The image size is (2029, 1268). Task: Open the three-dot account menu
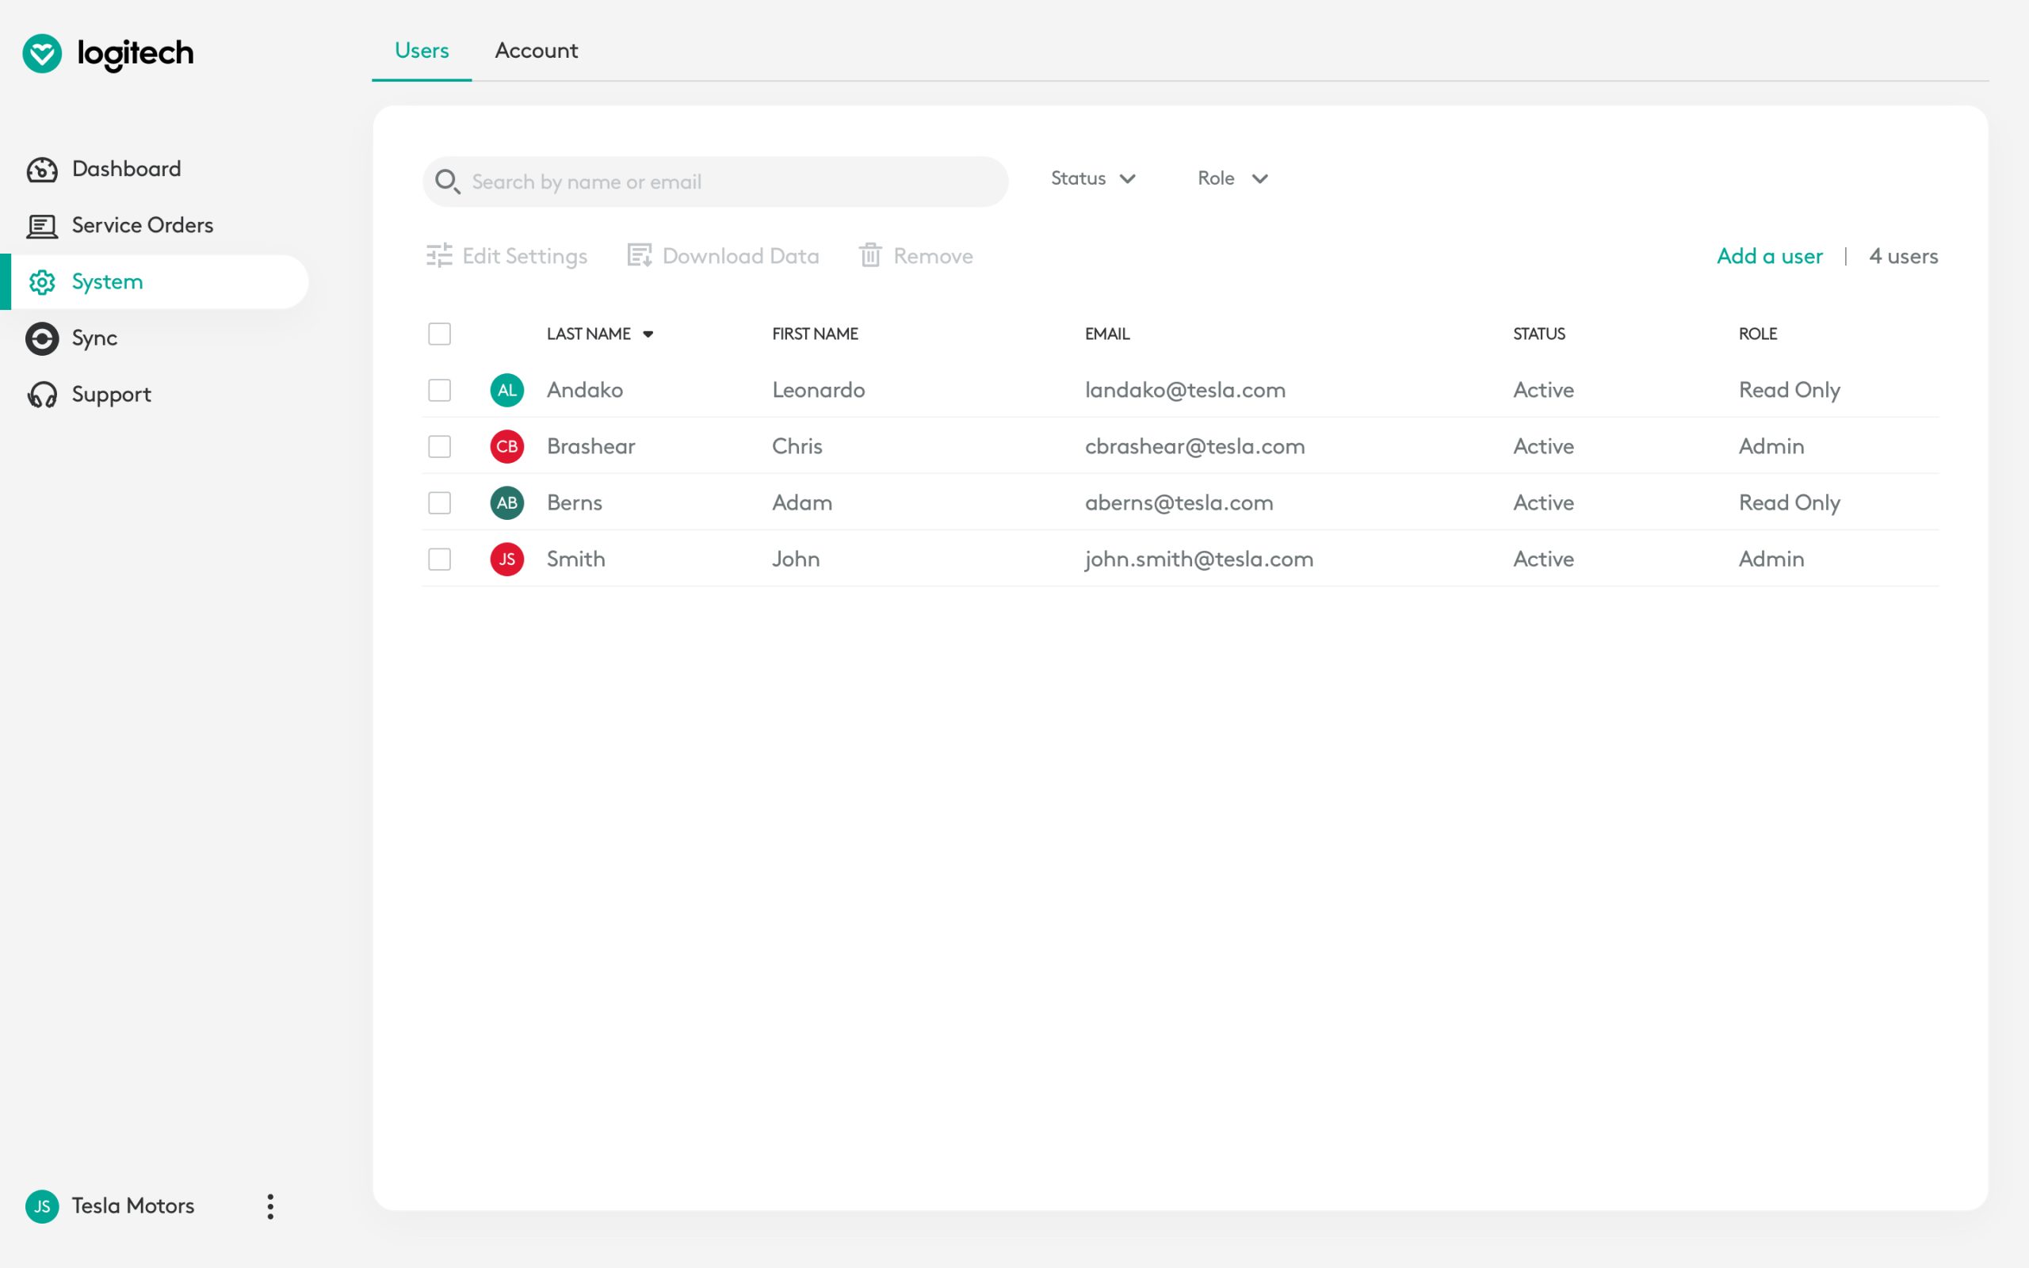(x=270, y=1206)
